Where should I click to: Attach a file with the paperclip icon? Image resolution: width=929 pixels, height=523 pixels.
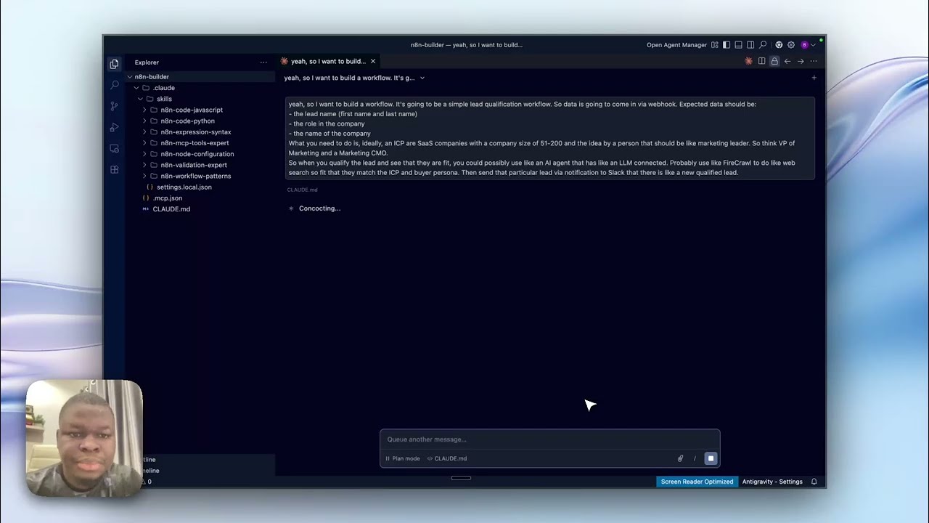pos(680,458)
